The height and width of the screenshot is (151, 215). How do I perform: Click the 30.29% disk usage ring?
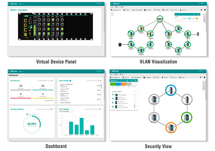click(x=32, y=124)
